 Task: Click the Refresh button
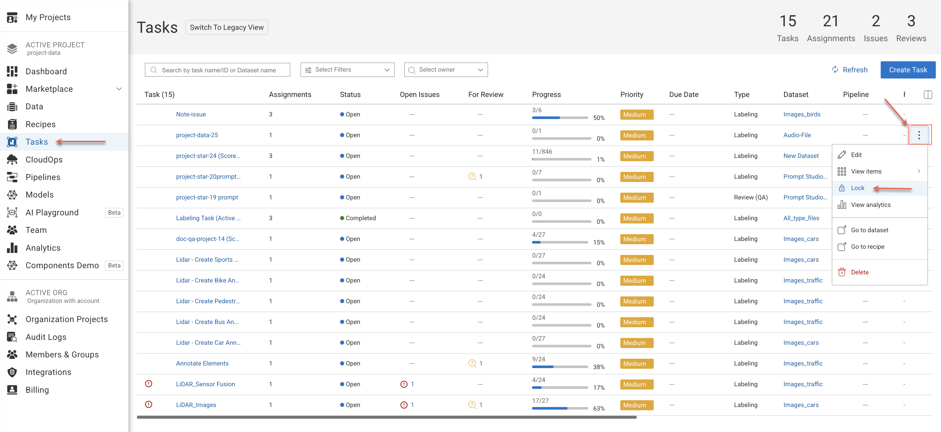point(849,70)
